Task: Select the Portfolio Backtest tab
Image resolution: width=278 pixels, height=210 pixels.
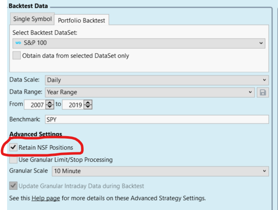Action: [x=81, y=20]
